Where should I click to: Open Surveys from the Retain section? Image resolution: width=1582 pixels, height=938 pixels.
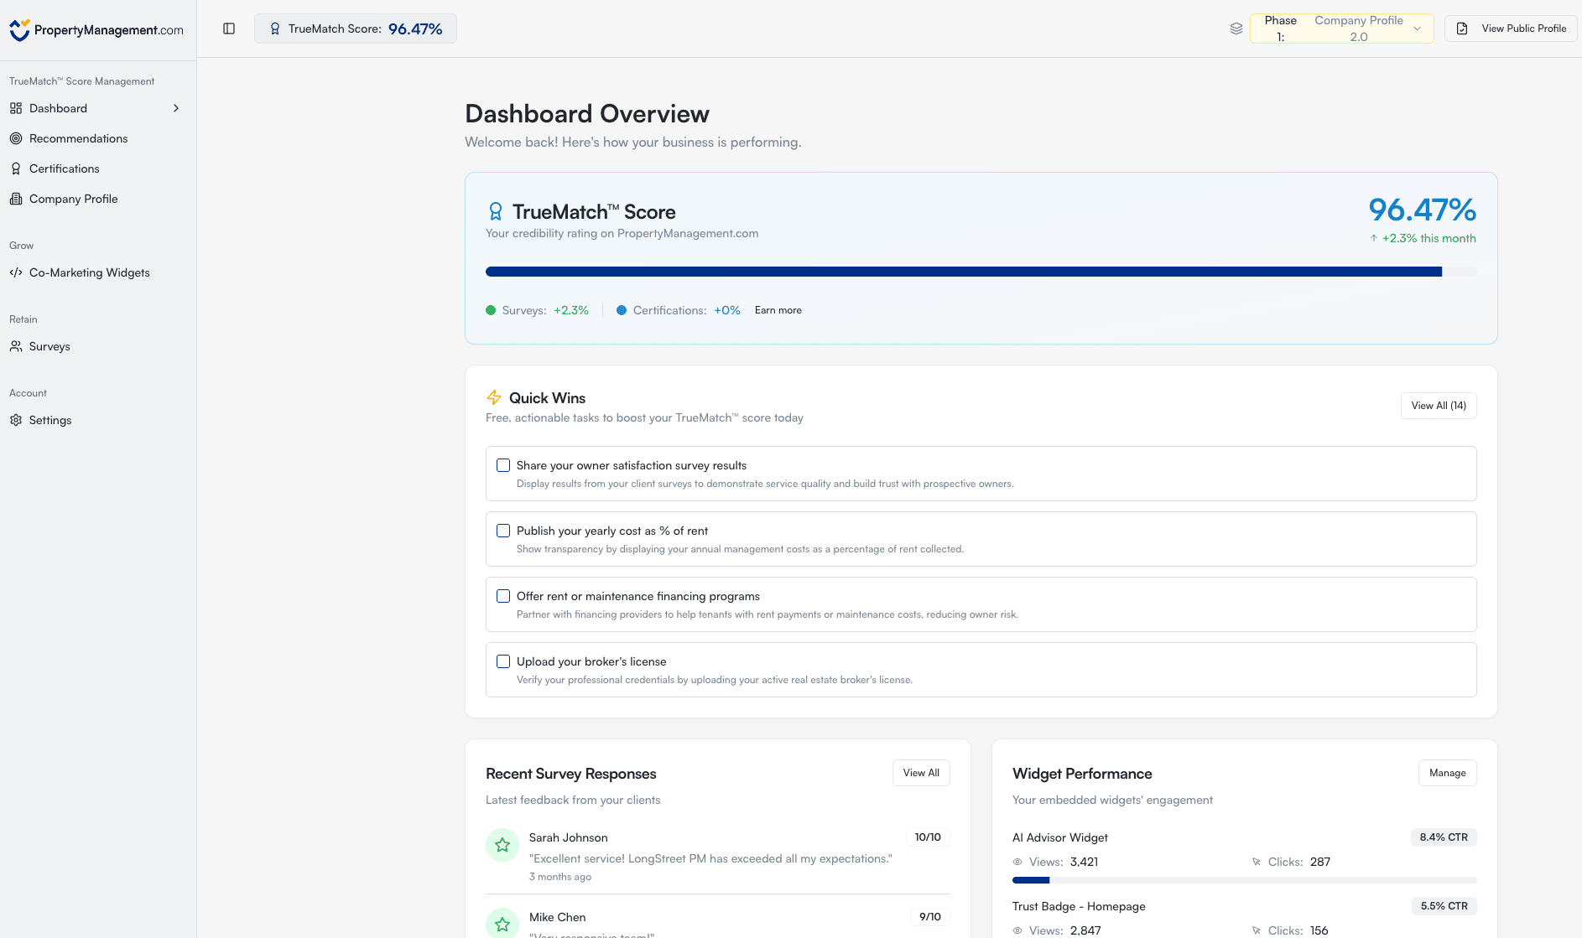tap(49, 346)
